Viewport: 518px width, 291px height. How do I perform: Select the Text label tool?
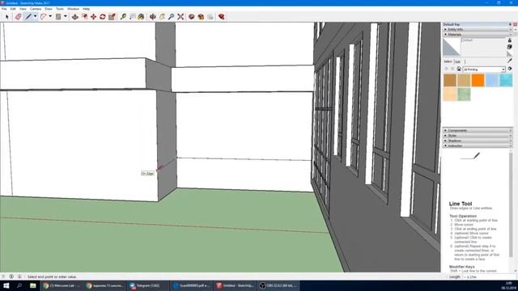132,16
